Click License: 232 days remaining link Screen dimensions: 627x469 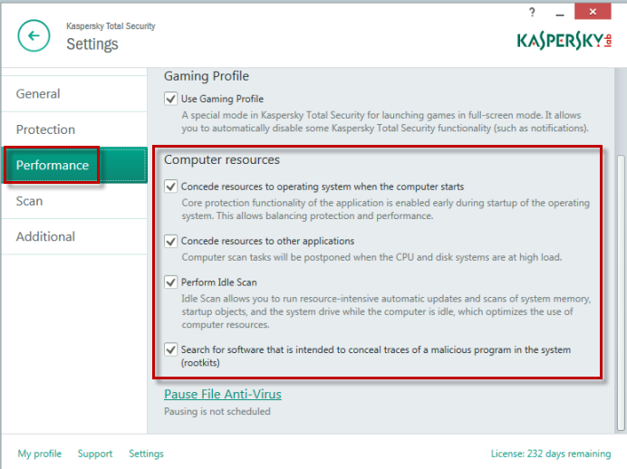click(551, 454)
